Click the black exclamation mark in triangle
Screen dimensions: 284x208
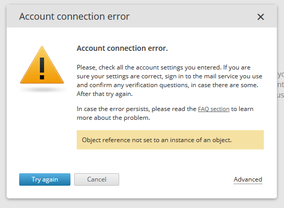pyautogui.click(x=42, y=68)
